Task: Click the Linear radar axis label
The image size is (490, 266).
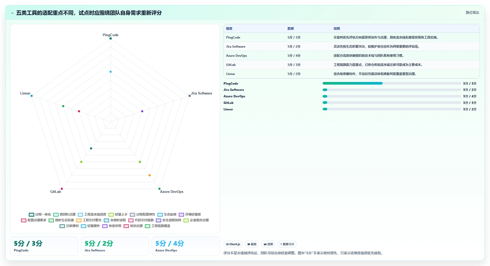Action: tap(25, 93)
